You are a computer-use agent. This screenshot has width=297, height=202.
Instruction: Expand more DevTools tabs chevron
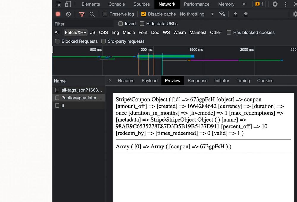tap(244, 4)
